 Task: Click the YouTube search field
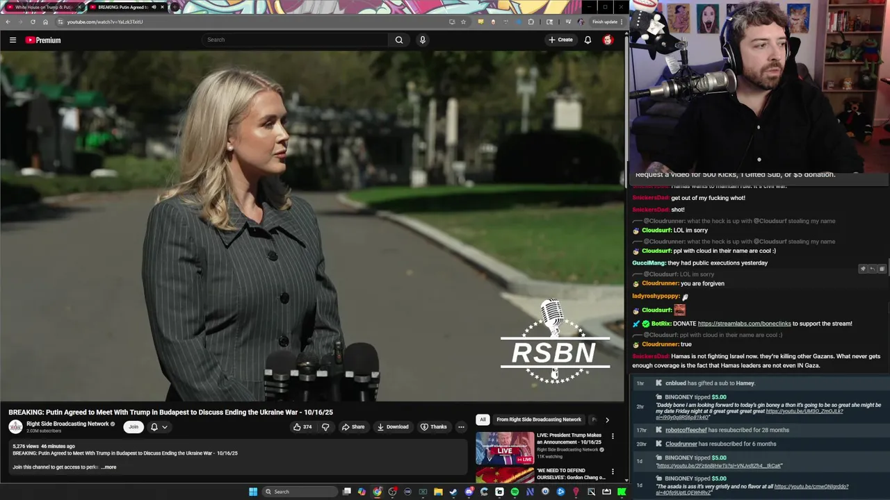click(296, 40)
